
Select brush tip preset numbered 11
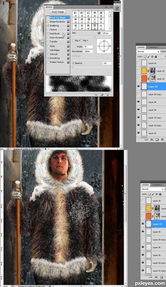click(101, 27)
